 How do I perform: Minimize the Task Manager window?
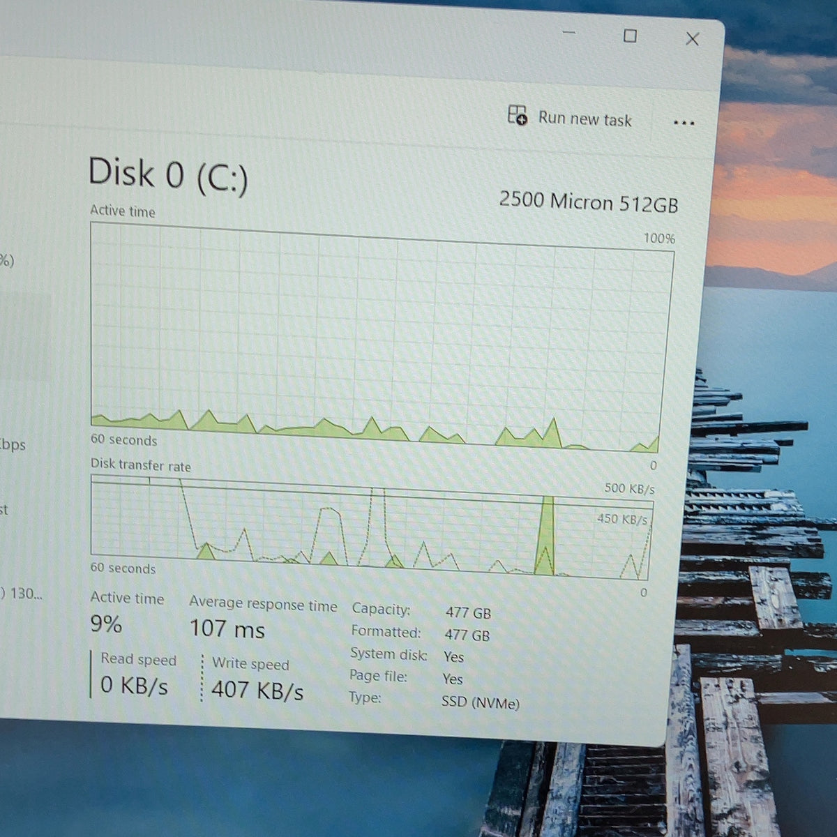(x=569, y=33)
